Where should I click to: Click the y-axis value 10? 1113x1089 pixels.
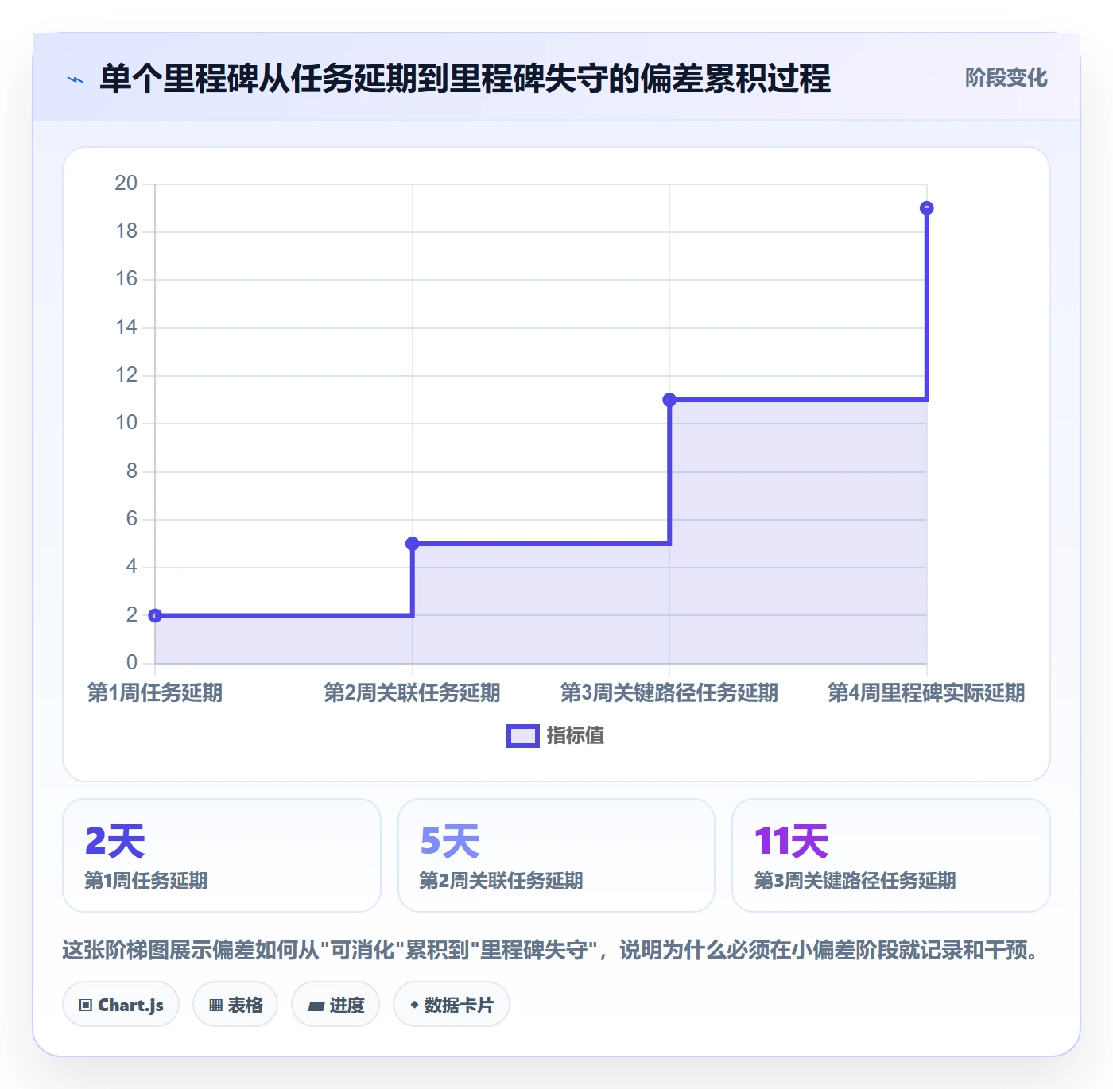coord(126,423)
